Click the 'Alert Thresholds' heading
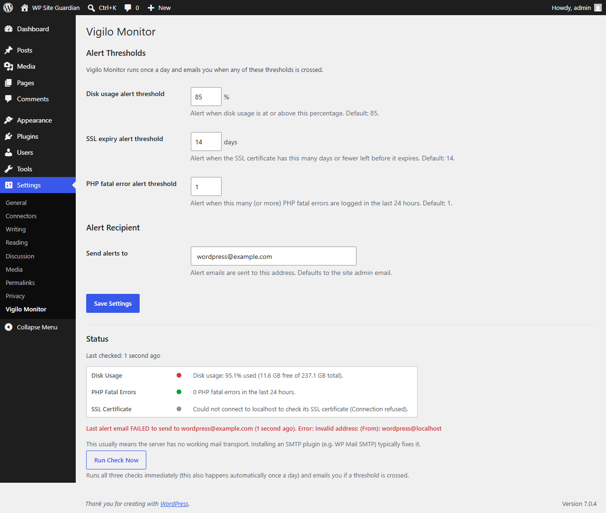The height and width of the screenshot is (513, 606). 116,53
